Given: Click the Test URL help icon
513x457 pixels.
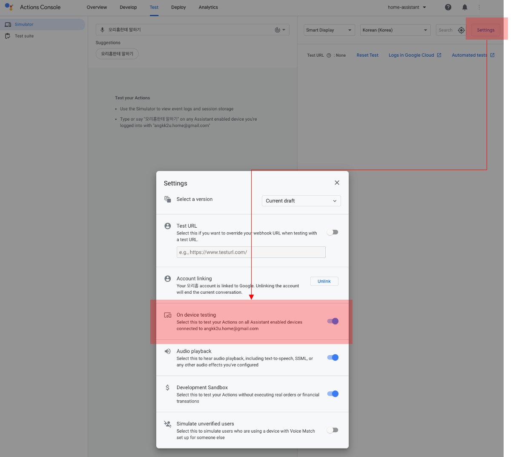Looking at the screenshot, I should 329,55.
